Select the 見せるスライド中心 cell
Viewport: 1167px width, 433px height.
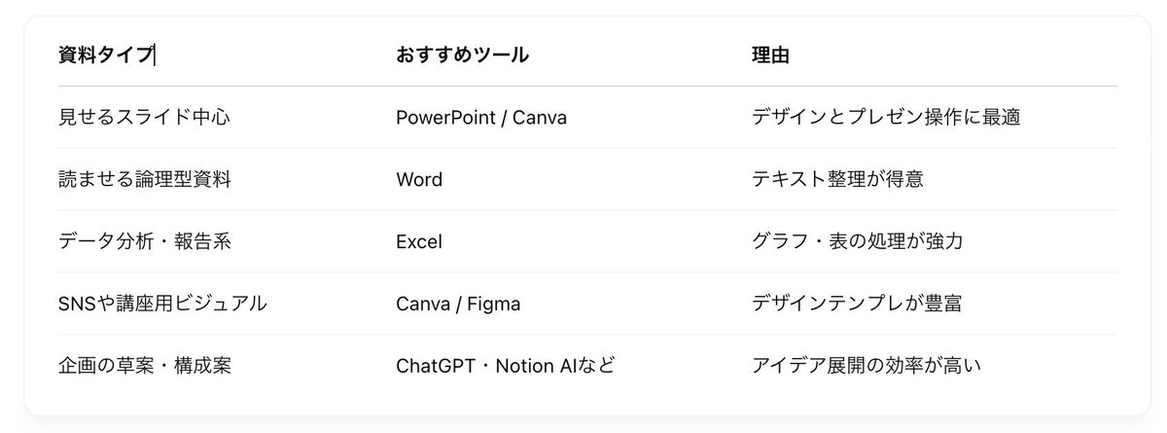point(144,118)
